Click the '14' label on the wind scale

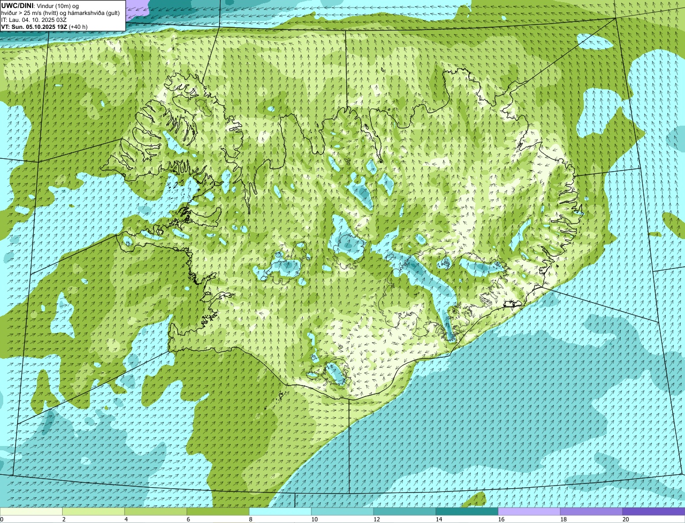point(439,519)
